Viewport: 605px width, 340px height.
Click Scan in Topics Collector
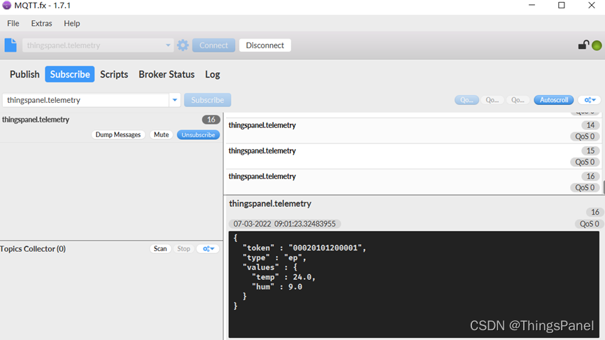(160, 248)
